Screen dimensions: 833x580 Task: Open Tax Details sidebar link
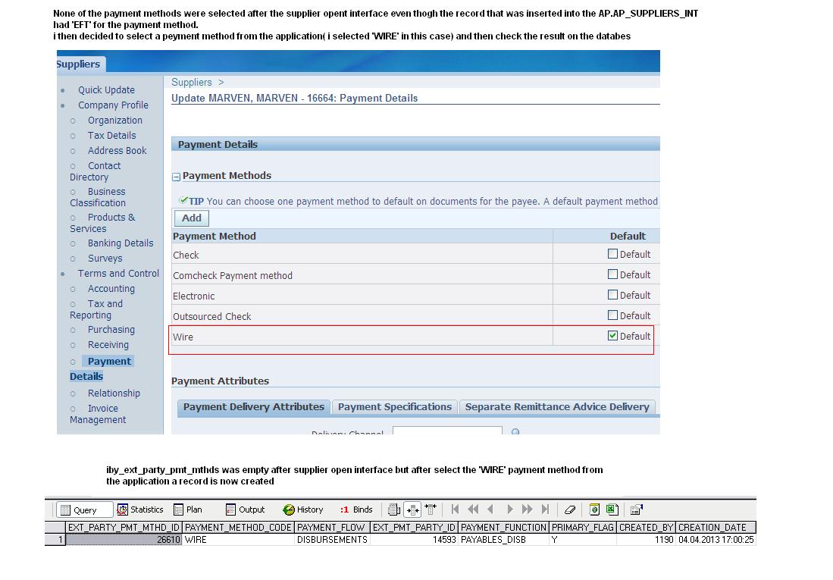tap(111, 136)
